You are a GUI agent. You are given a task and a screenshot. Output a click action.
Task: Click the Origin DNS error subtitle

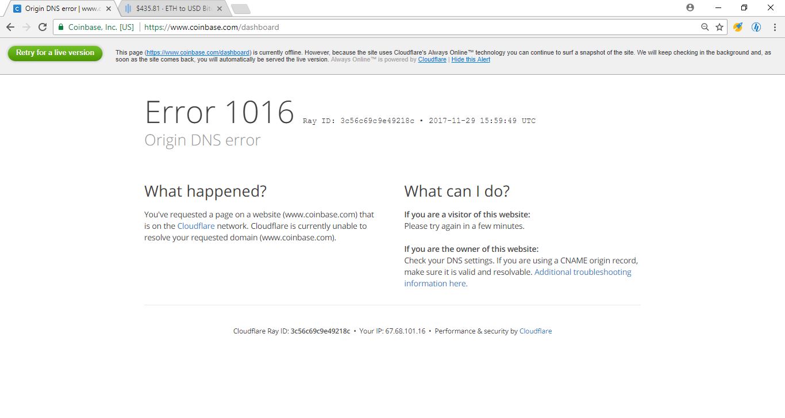202,140
